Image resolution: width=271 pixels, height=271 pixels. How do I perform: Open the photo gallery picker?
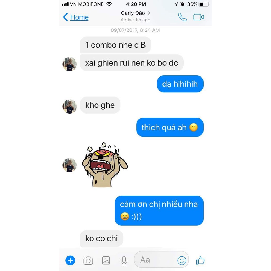pos(106,260)
